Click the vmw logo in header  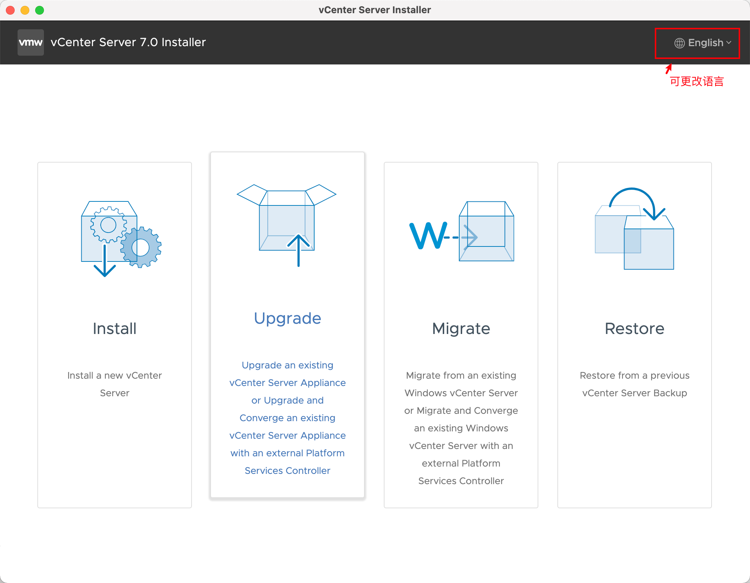point(31,42)
